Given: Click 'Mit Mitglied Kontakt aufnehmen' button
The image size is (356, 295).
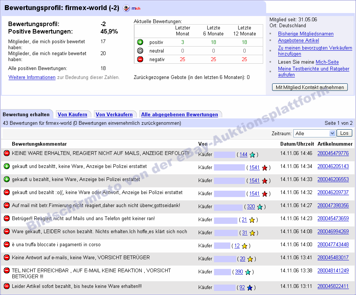Looking at the screenshot, I should tap(310, 87).
